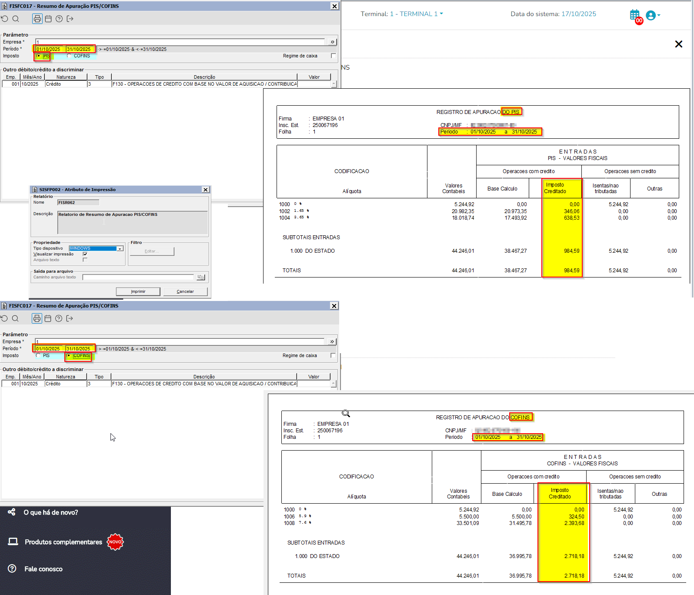Click the browse file icon next to Caminho arquivo texto
Image resolution: width=694 pixels, height=595 pixels.
(201, 277)
